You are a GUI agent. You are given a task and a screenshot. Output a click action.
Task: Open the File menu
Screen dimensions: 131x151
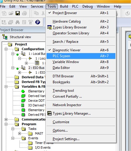tap(3, 6)
